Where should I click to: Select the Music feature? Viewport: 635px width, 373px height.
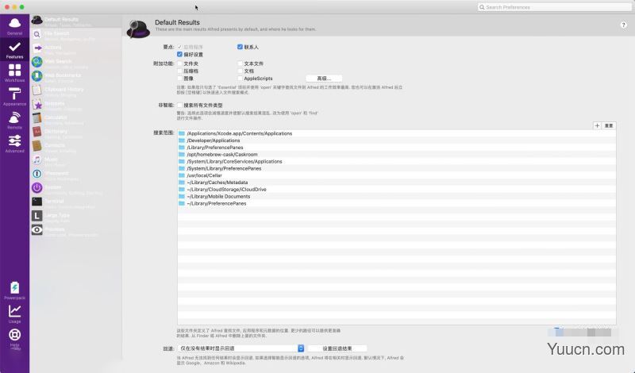pyautogui.click(x=75, y=161)
